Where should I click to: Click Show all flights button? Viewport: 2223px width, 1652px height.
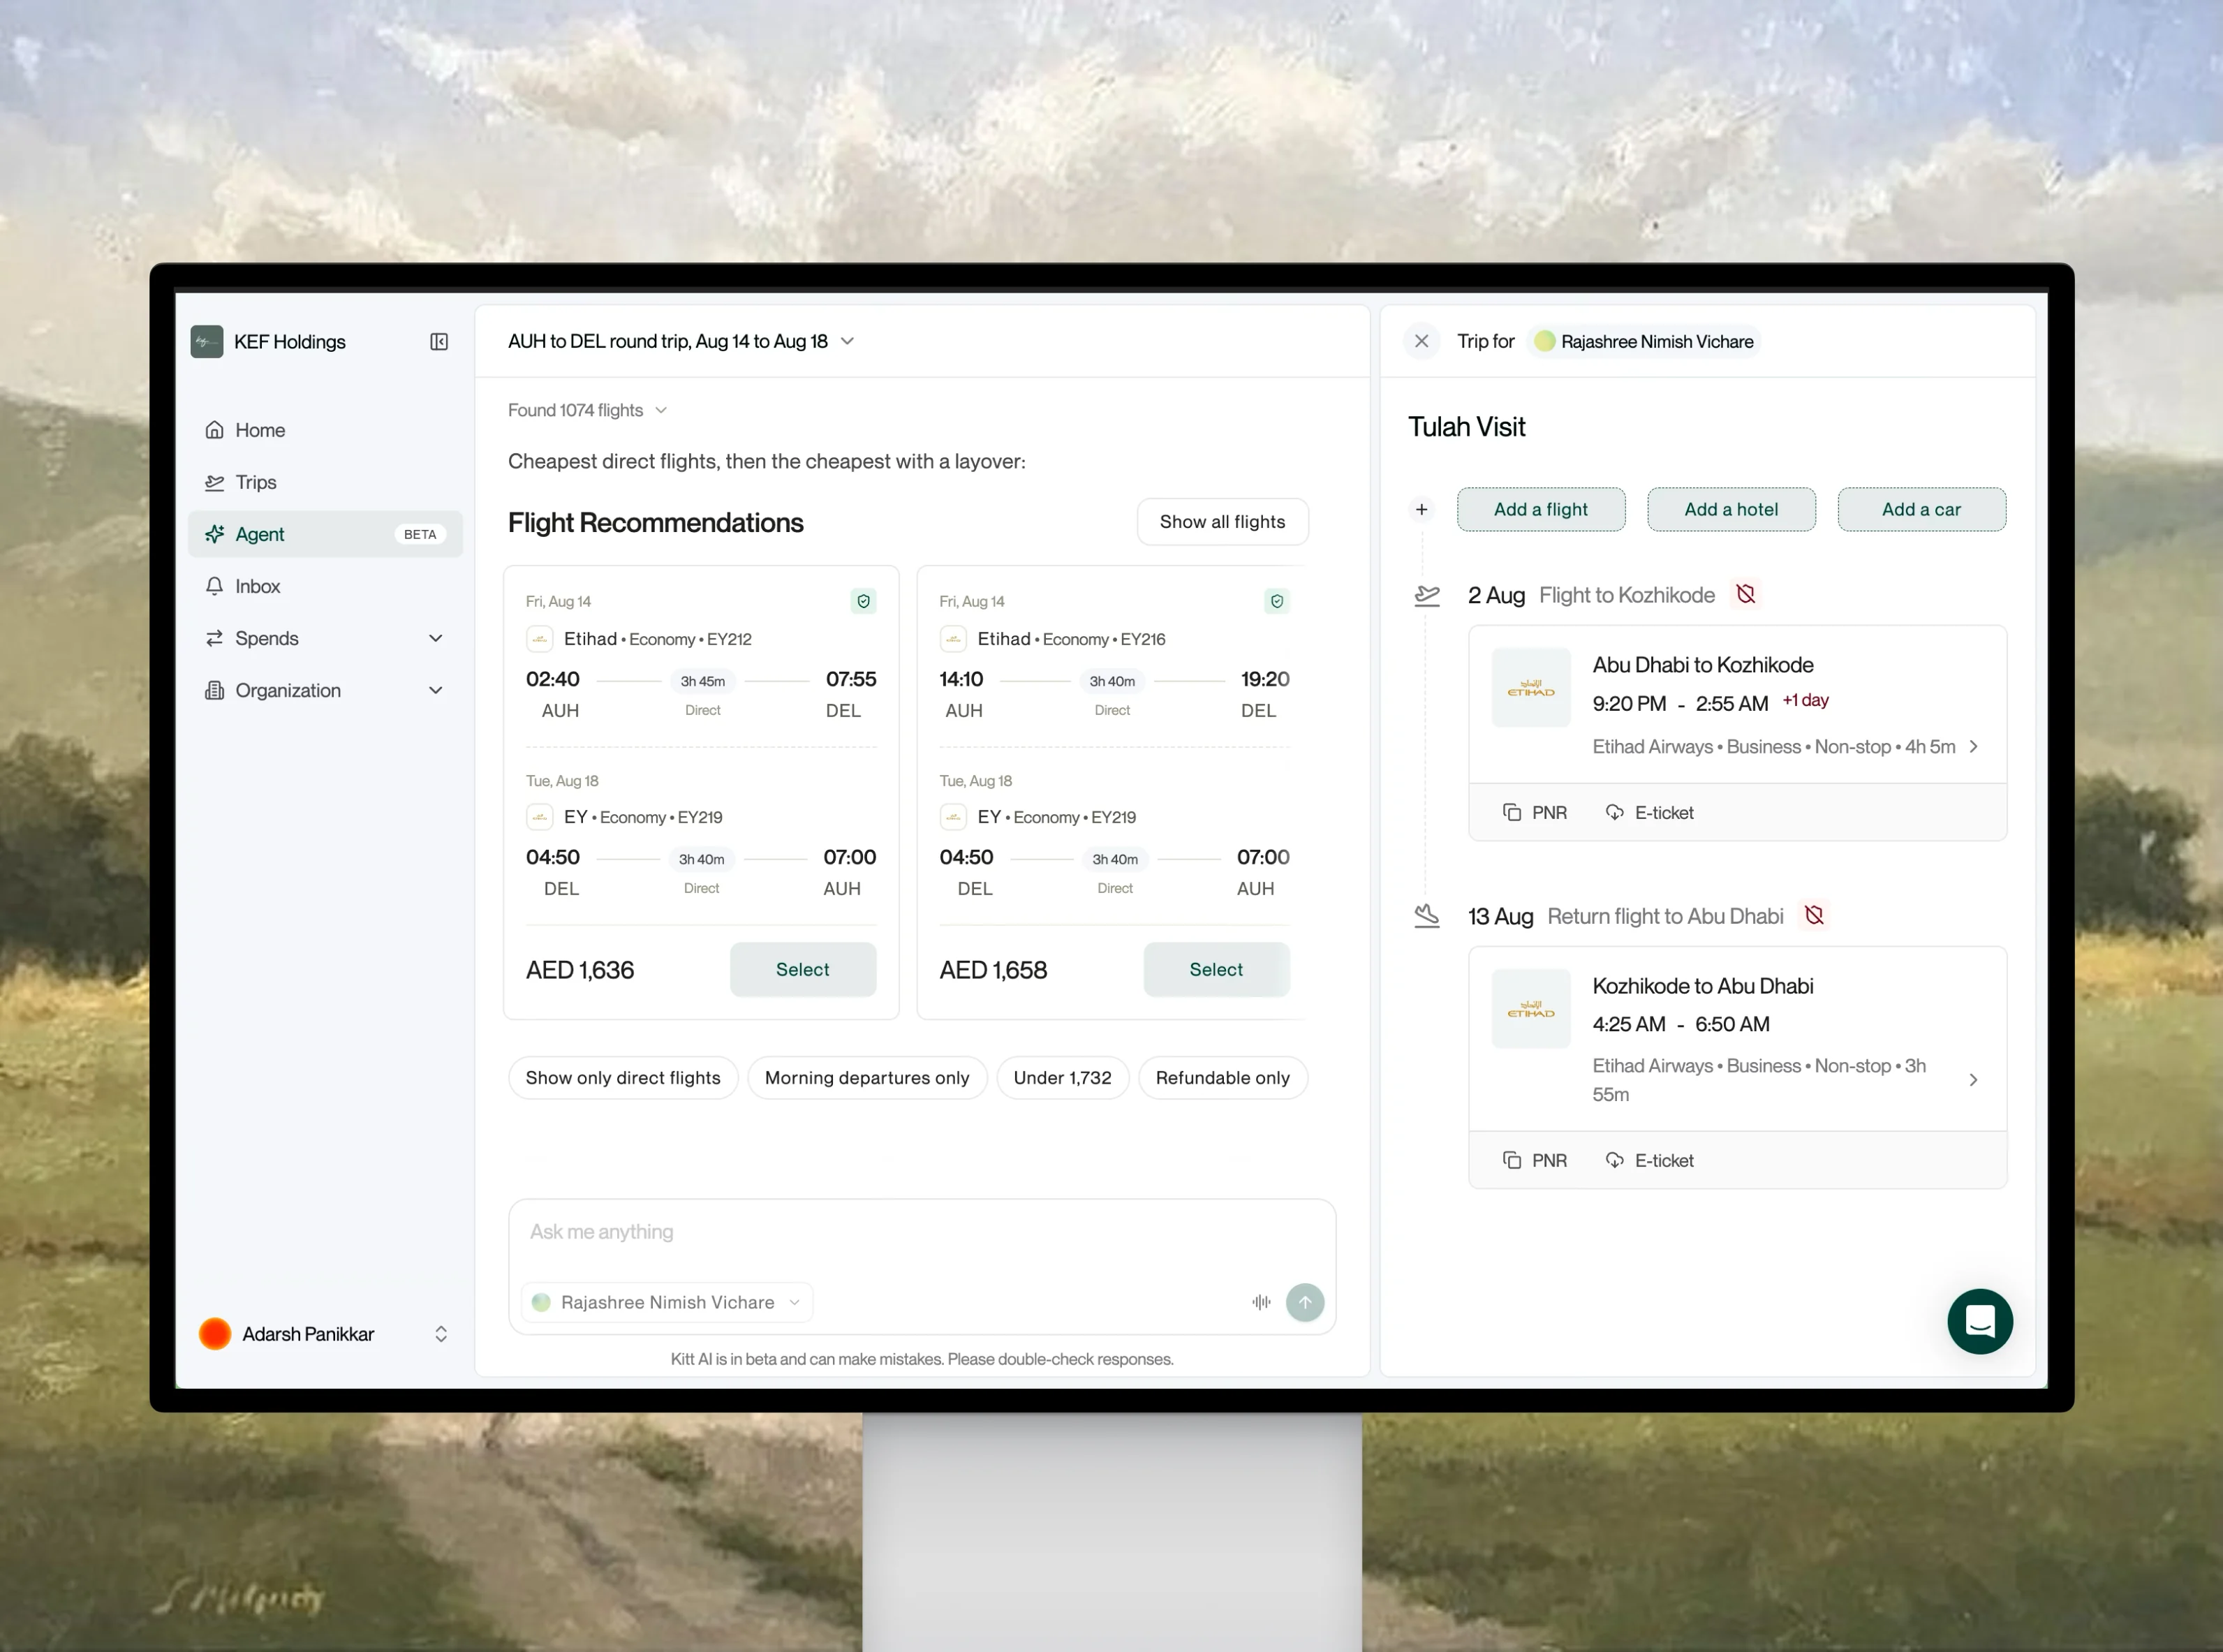click(x=1222, y=522)
